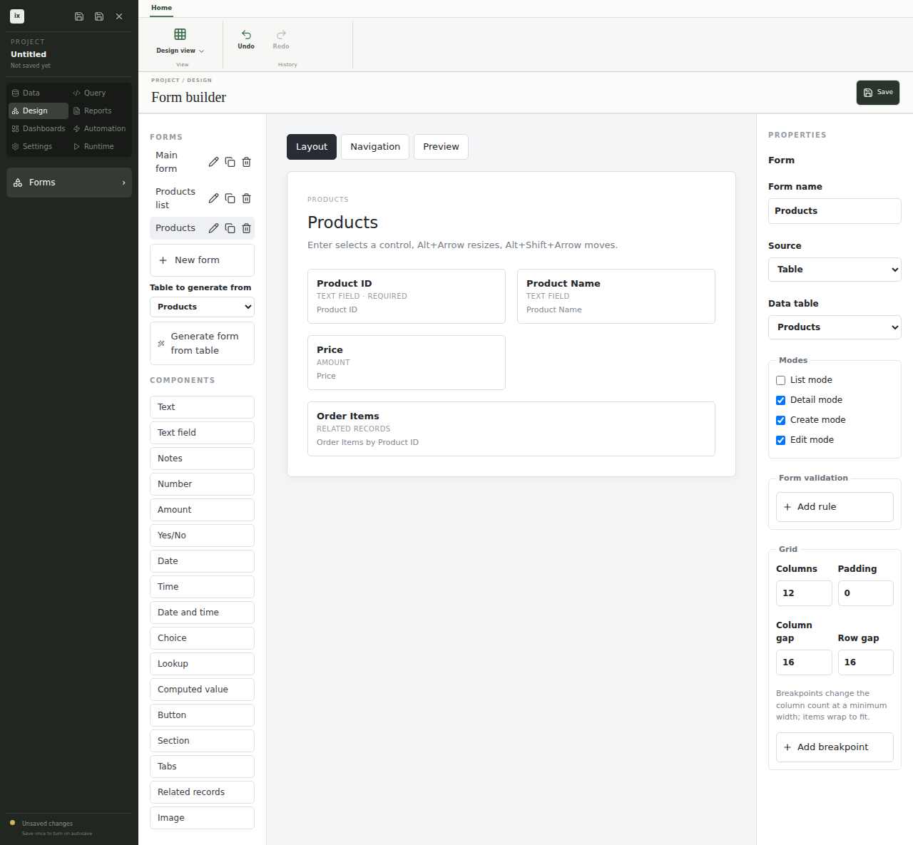Expand the Forms sidebar item
The image size is (913, 845).
click(69, 183)
